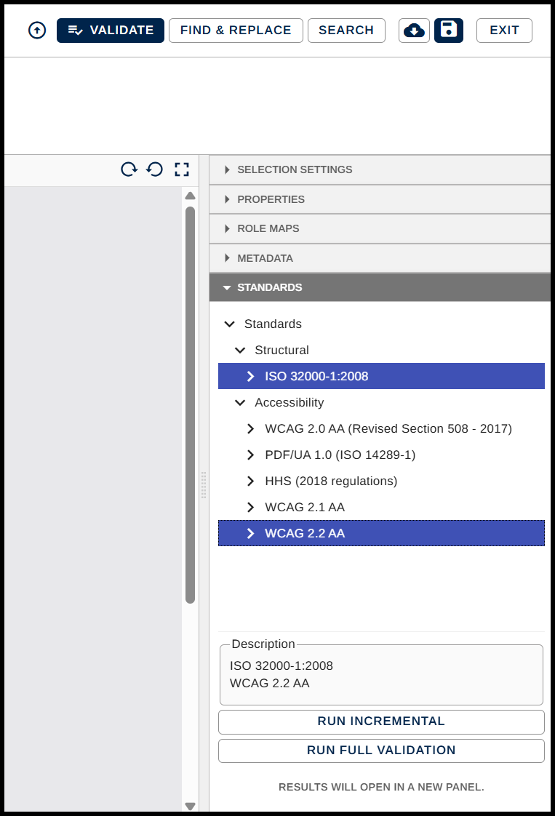Collapse the Standards accordion header
The width and height of the screenshot is (555, 816).
(x=380, y=287)
